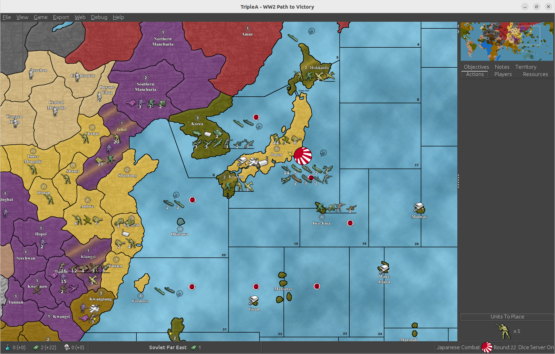Click the large Japanese rising sun flag on Japan
Screen dimensions: 555x354
[303, 155]
